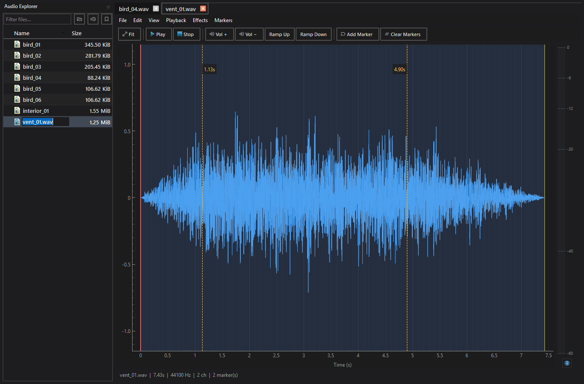The image size is (584, 384).
Task: Apply Ramp Down effect
Action: 313,34
